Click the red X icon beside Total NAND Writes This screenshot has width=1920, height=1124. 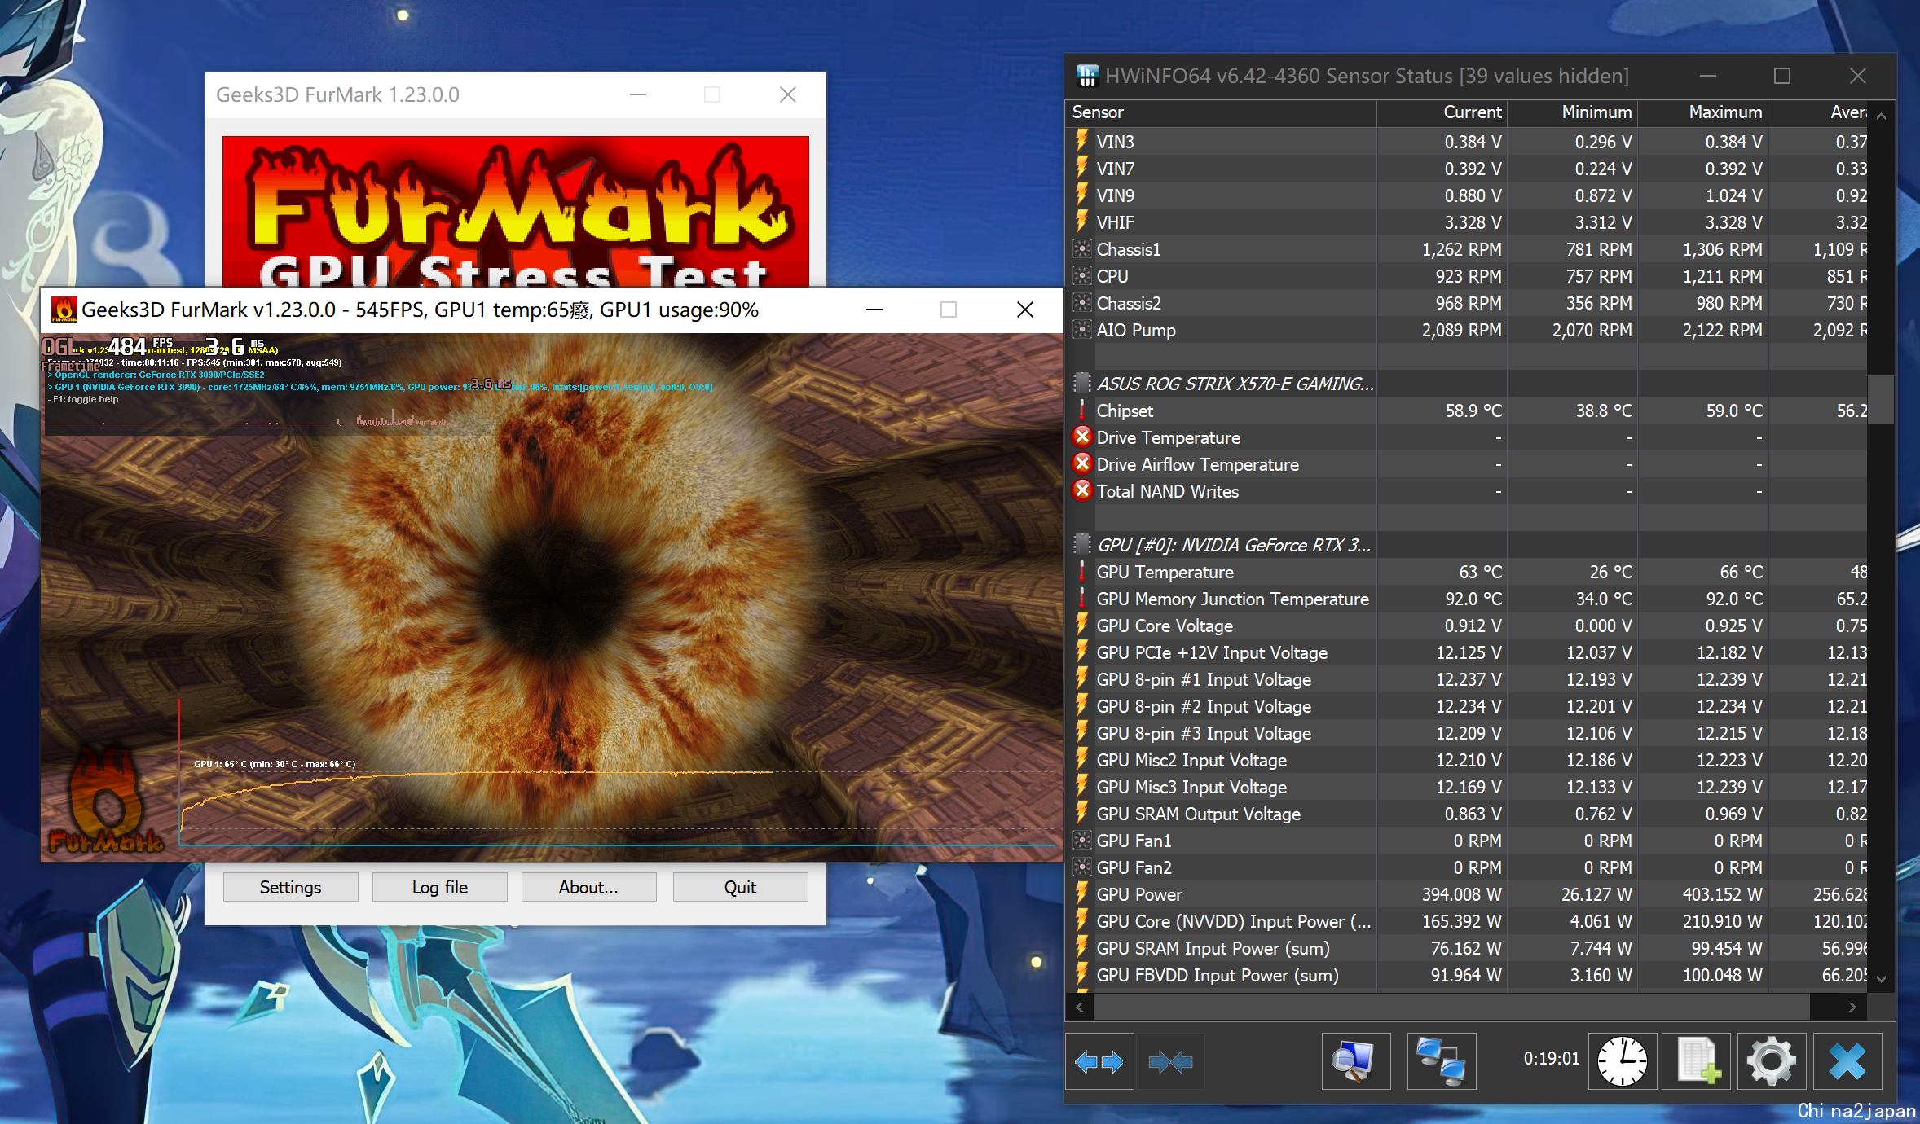coord(1082,491)
